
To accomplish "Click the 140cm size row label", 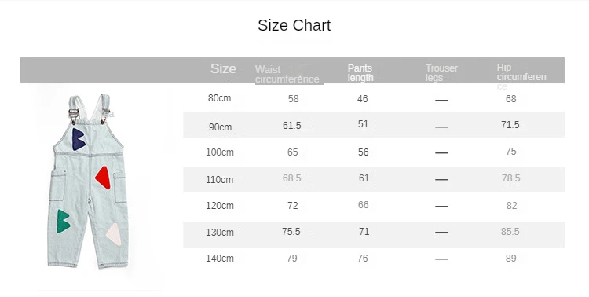I will pos(220,258).
